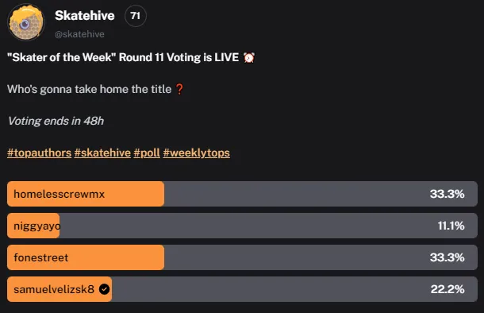Click the "Voting ends in 48h" text
Viewport: 484px width, 313px height.
[56, 121]
